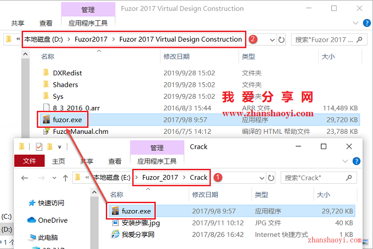The height and width of the screenshot is (249, 373).
Task: Open the Shaders folder
Action: tap(65, 84)
